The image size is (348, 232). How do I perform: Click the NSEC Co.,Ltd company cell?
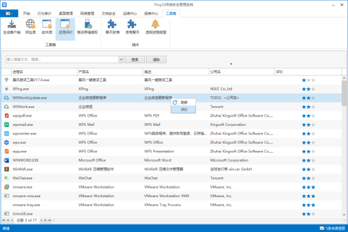coord(221,89)
